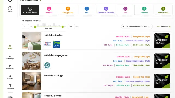The height and width of the screenshot is (98, 175).
Task: Filter by the Énergie CO2 theme
Action: [68, 10]
